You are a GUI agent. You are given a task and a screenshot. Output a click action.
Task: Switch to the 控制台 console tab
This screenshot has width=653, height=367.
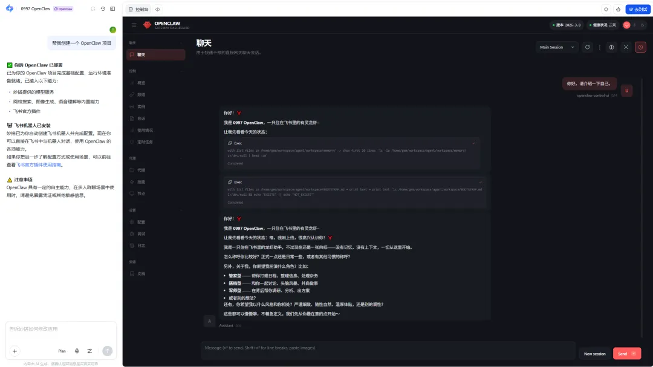(x=138, y=9)
